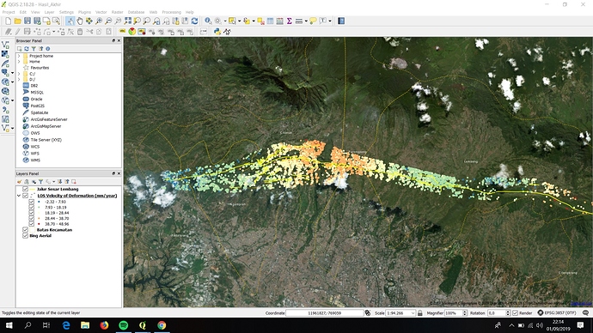This screenshot has height=333, width=593.
Task: Click Add Vector Layer in side toolbar
Action: tap(5, 45)
